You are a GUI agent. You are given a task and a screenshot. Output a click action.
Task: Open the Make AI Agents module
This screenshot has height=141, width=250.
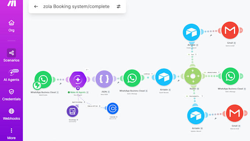[x=78, y=79]
